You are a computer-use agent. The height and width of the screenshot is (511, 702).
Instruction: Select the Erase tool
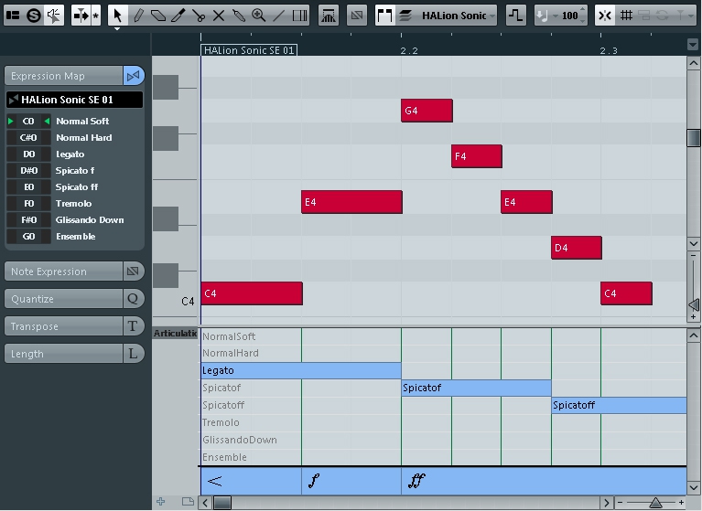pos(158,16)
